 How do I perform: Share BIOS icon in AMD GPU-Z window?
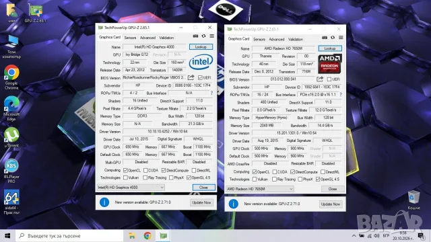point(320,79)
